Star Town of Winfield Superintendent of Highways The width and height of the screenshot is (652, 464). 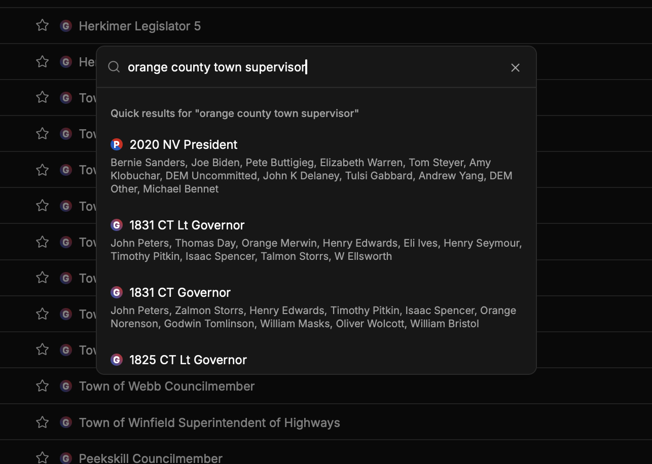(x=43, y=422)
